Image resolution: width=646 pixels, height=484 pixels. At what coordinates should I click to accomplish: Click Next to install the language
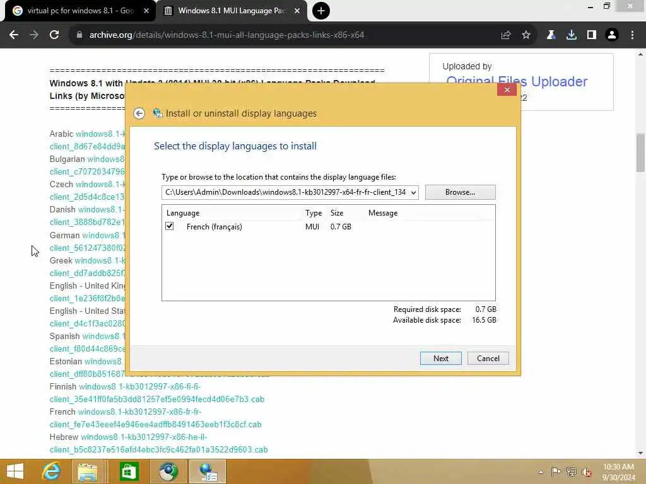[x=441, y=359]
